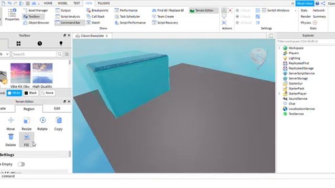Switch to the VIEW ribbon tab

[x=89, y=3]
